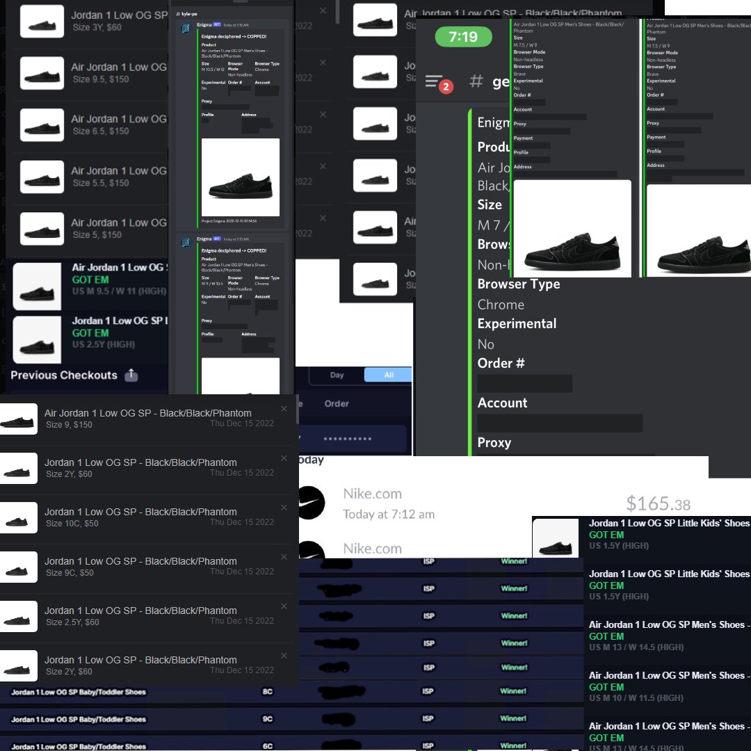The height and width of the screenshot is (751, 751).
Task: Close the Size 9C, $50 checkout entry
Action: click(x=284, y=556)
